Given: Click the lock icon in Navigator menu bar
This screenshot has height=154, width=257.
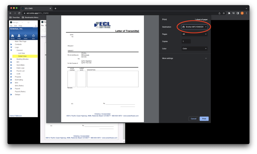Looking at the screenshot, I should coord(36,26).
